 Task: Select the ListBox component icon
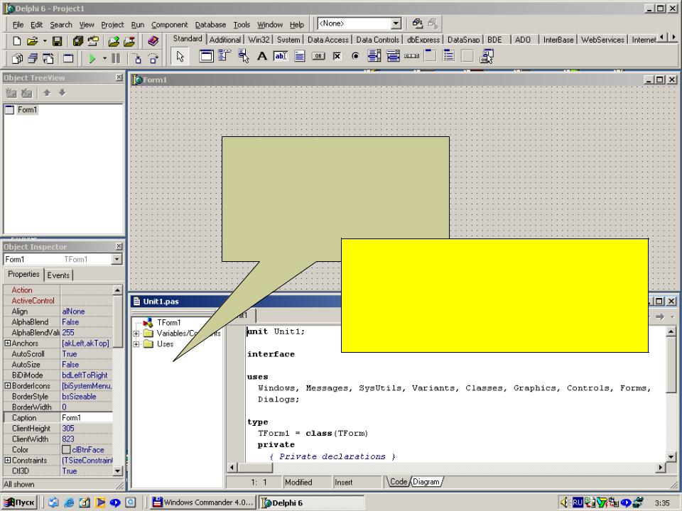pyautogui.click(x=374, y=55)
